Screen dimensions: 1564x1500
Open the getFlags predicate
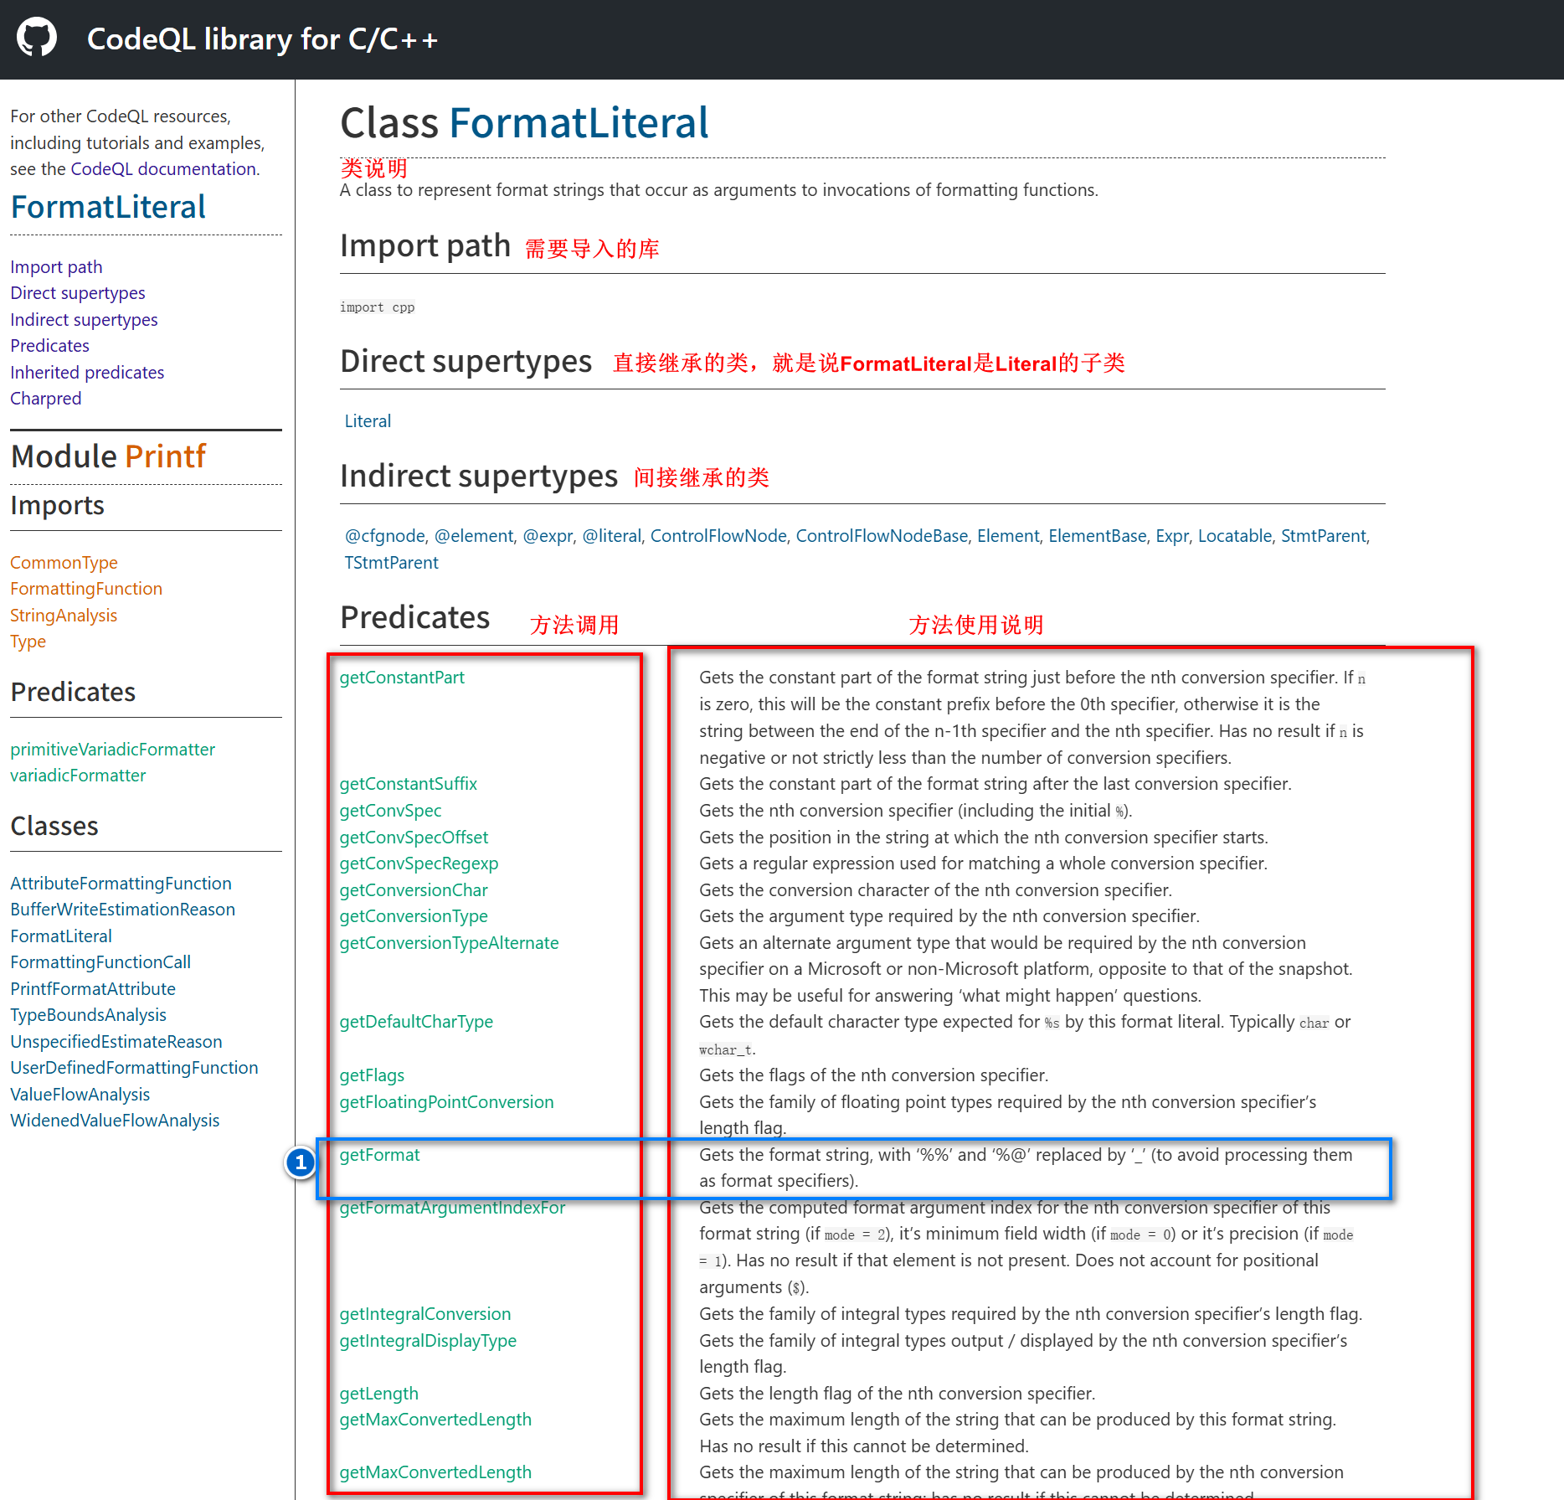pos(372,1075)
